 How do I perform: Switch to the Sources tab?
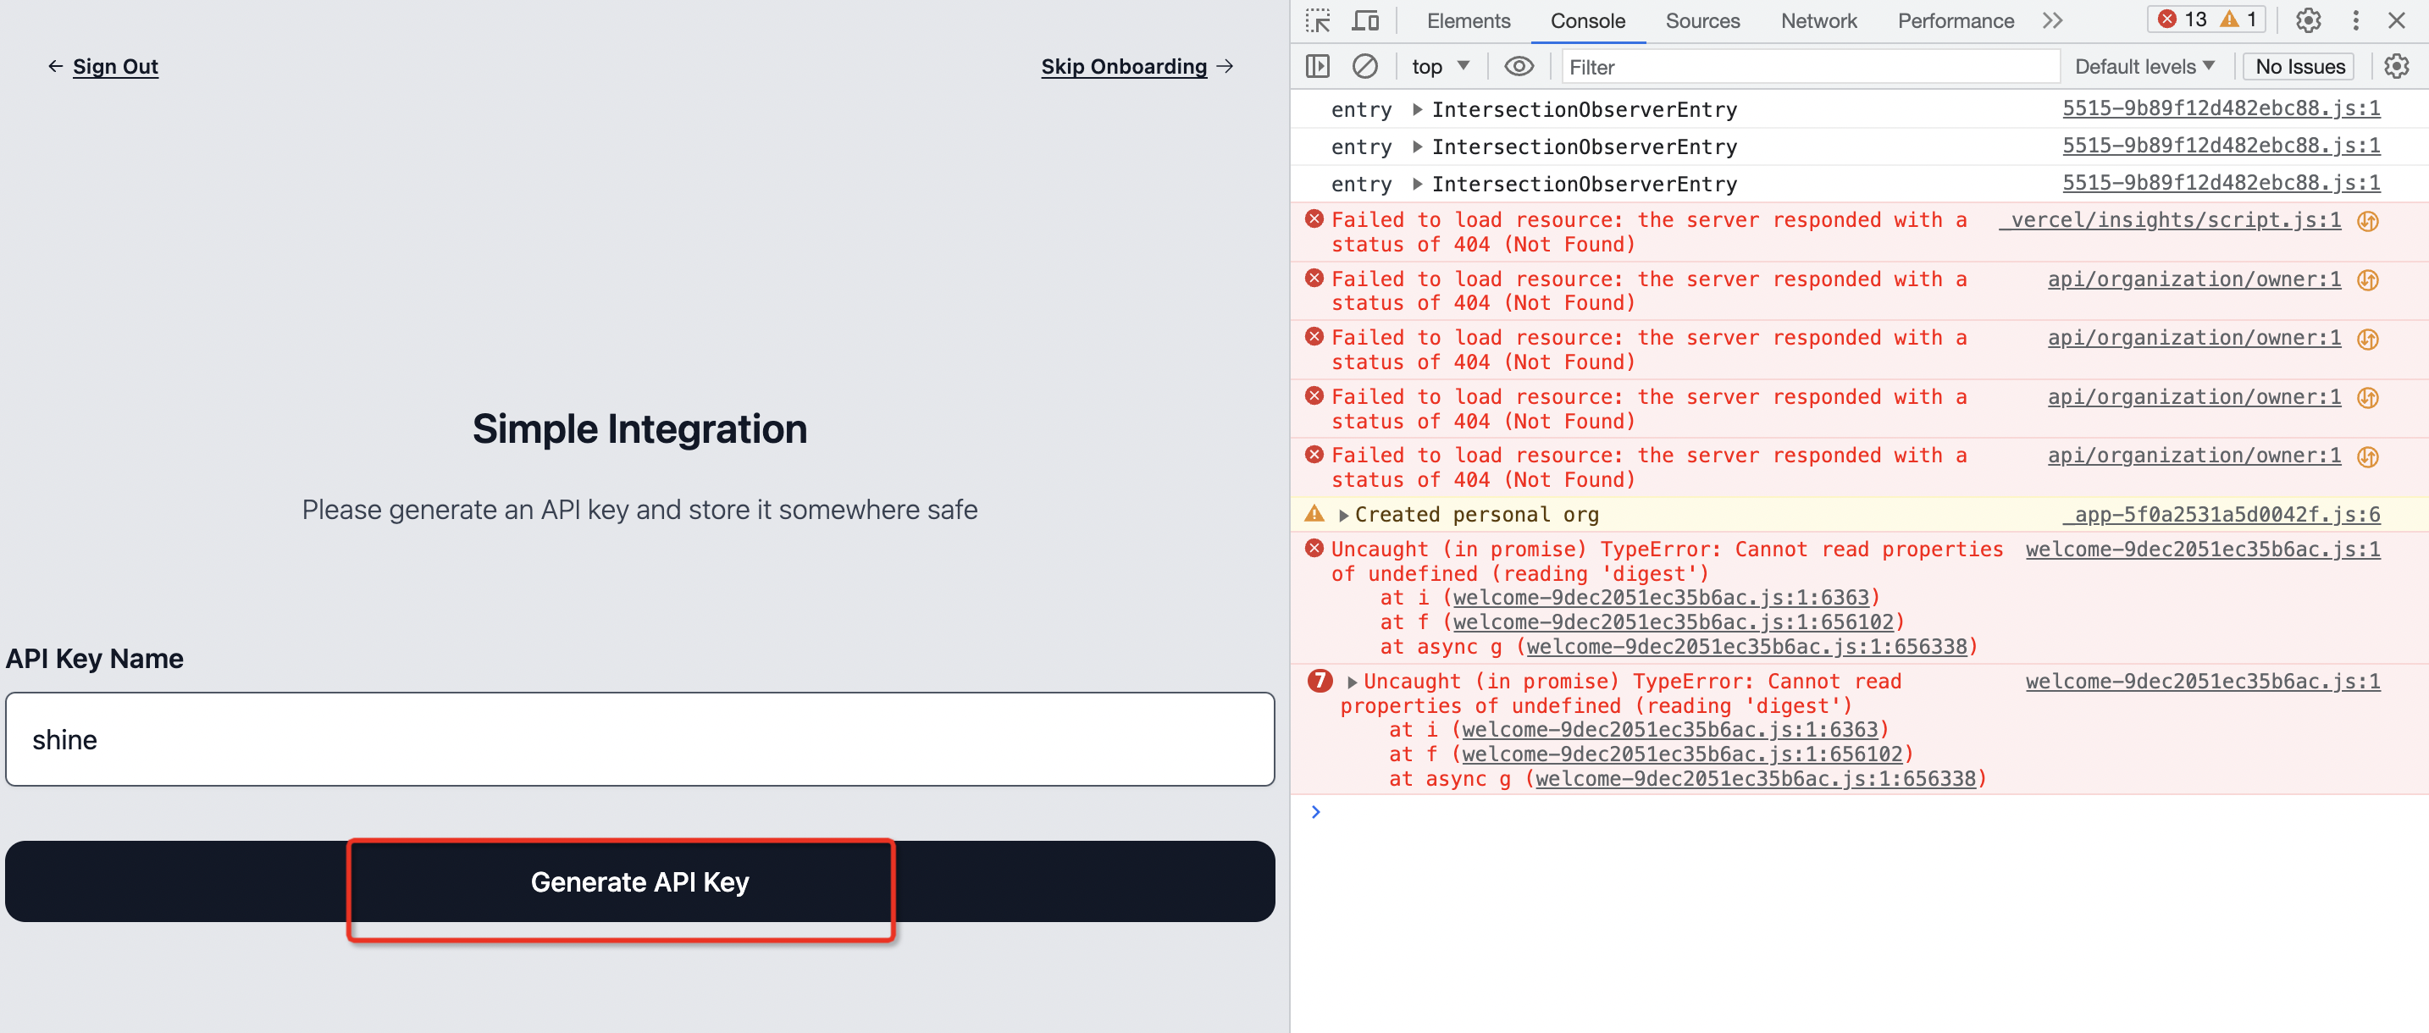click(x=1702, y=20)
